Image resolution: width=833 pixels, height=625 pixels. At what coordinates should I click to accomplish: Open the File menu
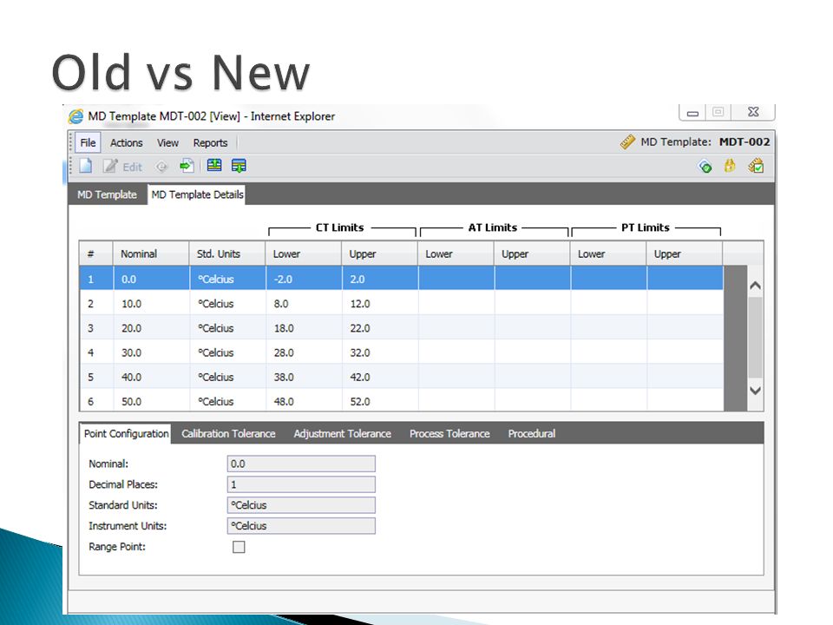(x=88, y=142)
